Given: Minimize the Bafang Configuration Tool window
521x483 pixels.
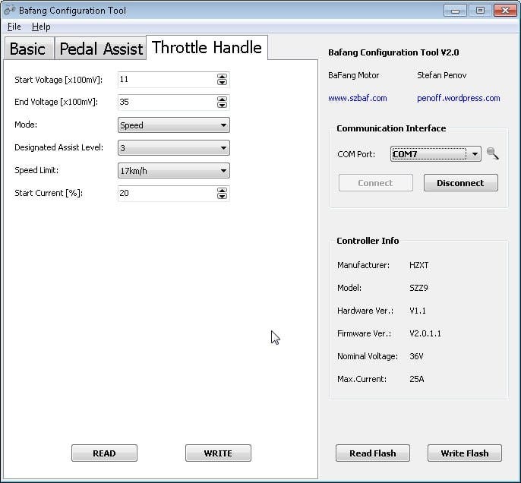Looking at the screenshot, I should (x=455, y=11).
